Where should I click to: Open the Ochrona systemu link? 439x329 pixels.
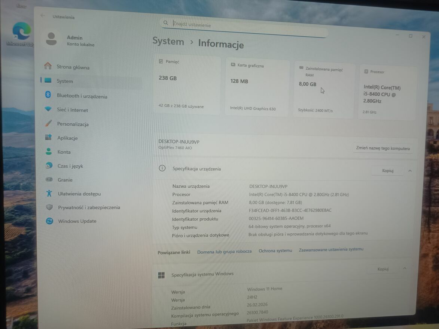click(275, 250)
